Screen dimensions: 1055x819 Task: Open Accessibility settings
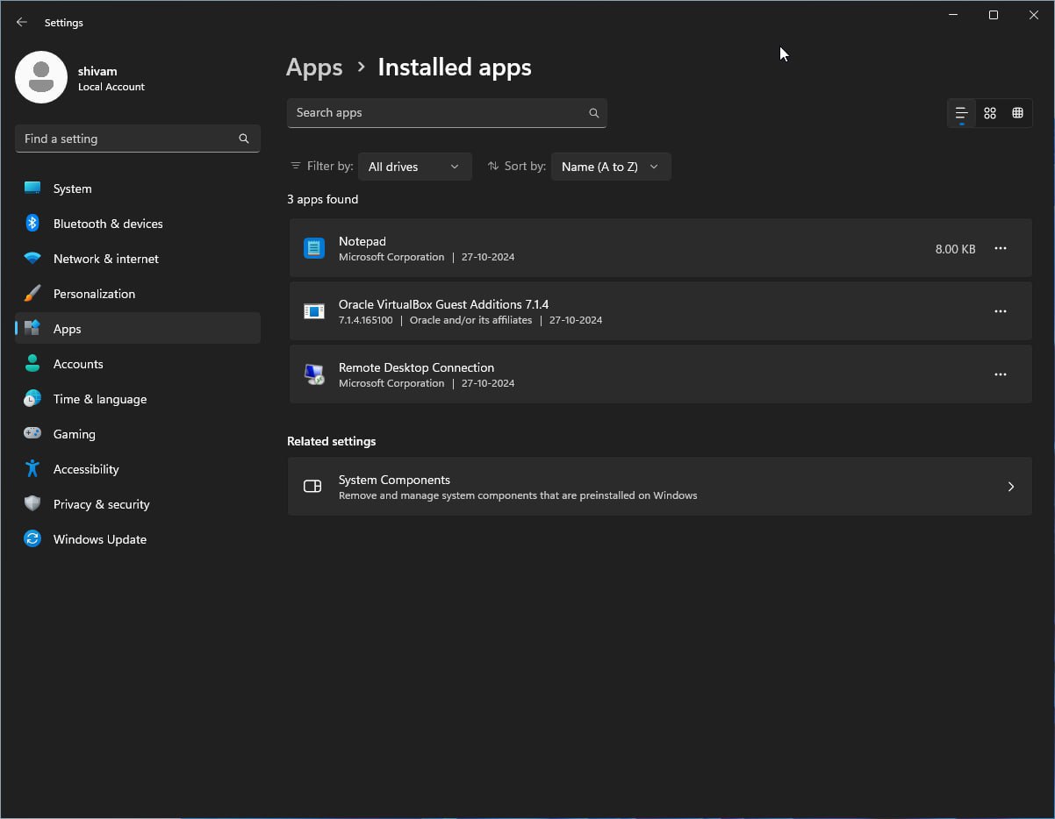click(x=138, y=469)
